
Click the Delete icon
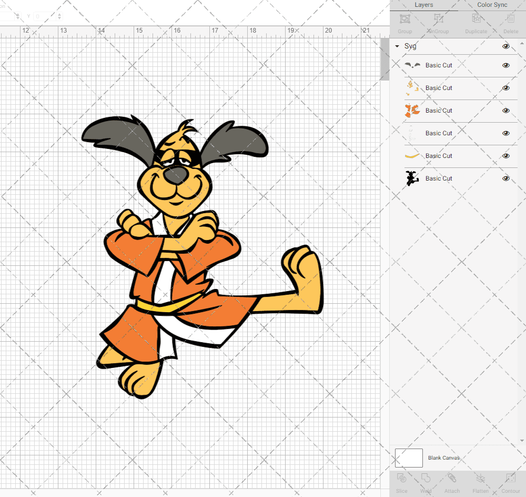[x=511, y=19]
